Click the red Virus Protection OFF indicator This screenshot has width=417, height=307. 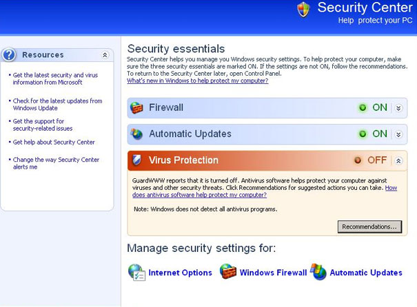tap(358, 160)
